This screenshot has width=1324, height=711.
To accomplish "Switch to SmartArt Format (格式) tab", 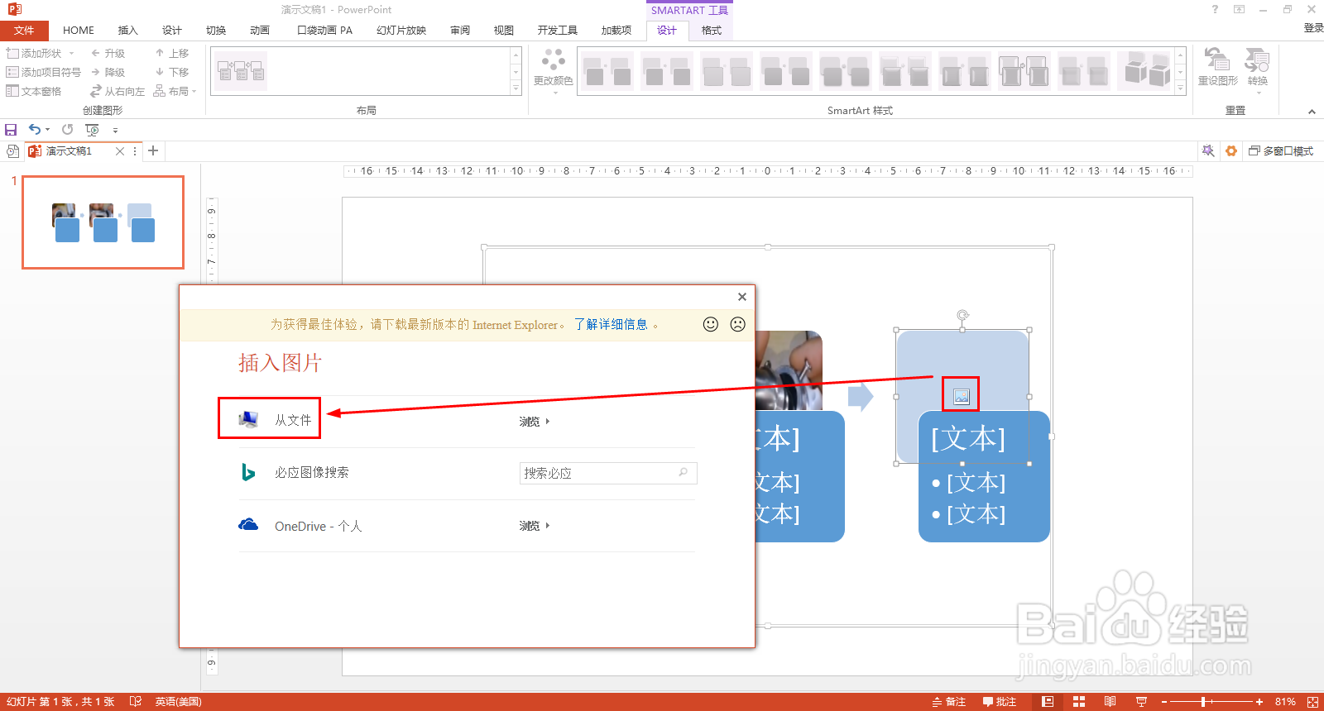I will [712, 31].
